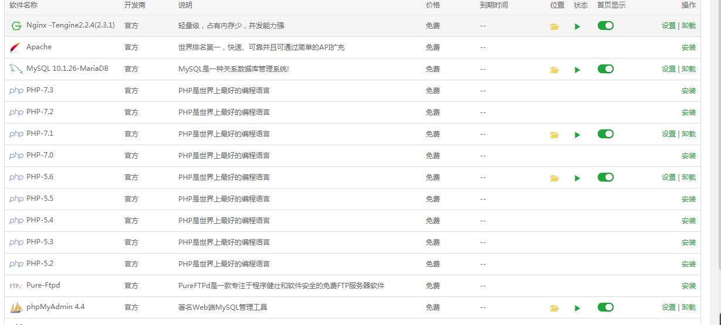
Task: Install PHP-7.0 via 安装 link
Action: coord(689,156)
